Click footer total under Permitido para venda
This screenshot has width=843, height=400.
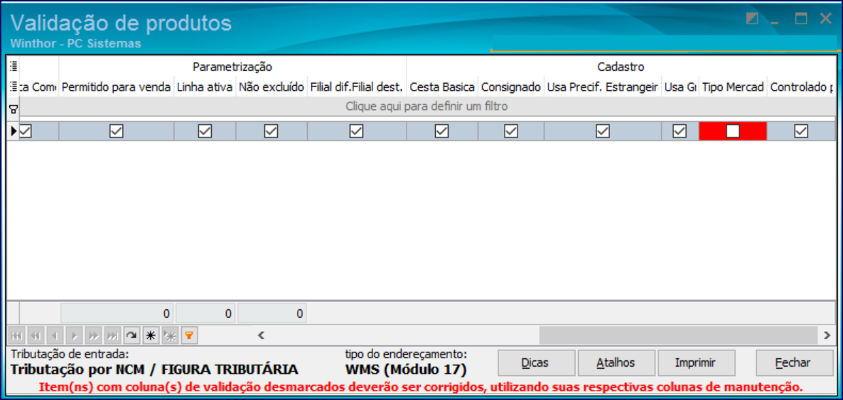coord(117,313)
